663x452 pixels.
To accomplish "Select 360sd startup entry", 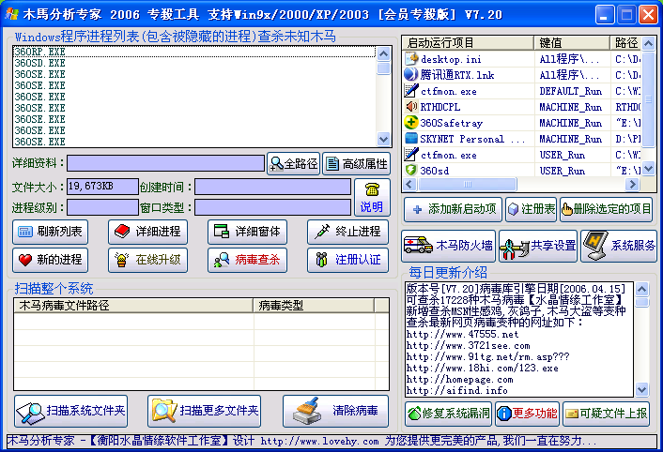I will 522,171.
